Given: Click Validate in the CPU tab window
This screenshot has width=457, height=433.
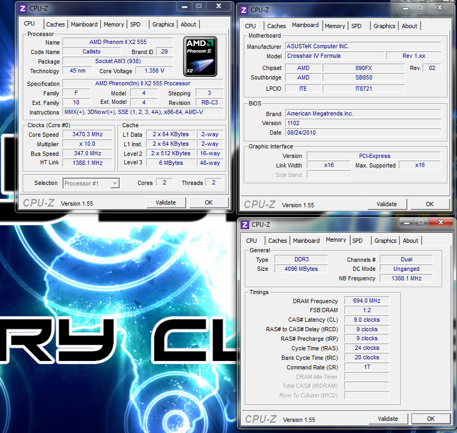Looking at the screenshot, I should click(166, 202).
